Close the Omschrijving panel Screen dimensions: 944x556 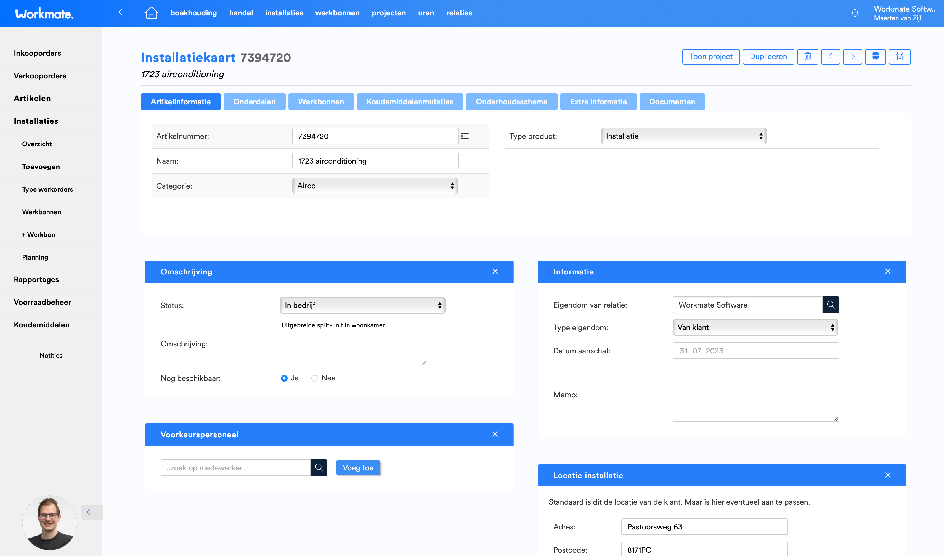(x=495, y=272)
